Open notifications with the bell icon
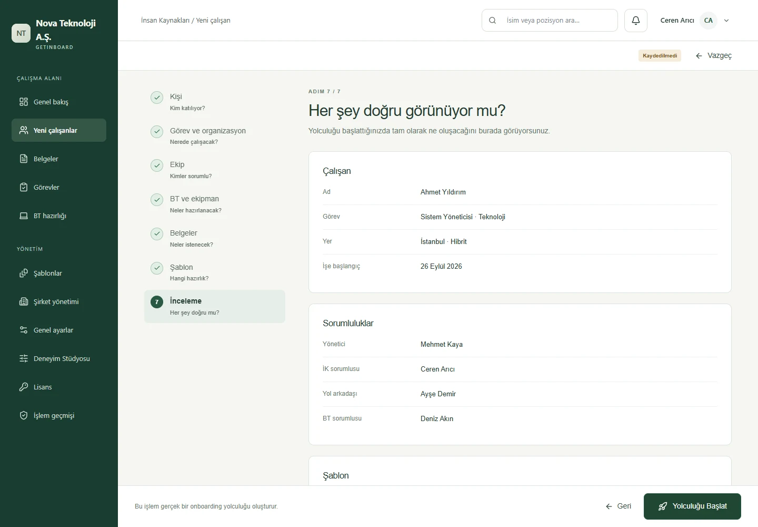 tap(636, 21)
